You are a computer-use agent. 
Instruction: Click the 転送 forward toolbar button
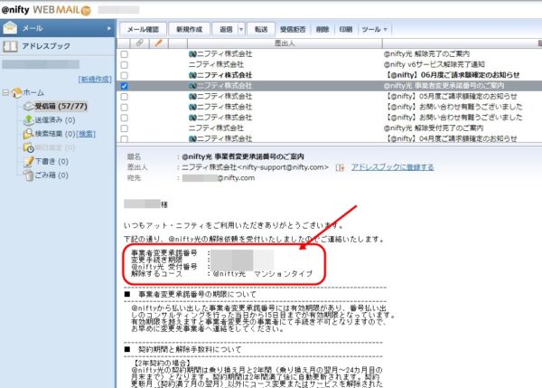point(261,29)
